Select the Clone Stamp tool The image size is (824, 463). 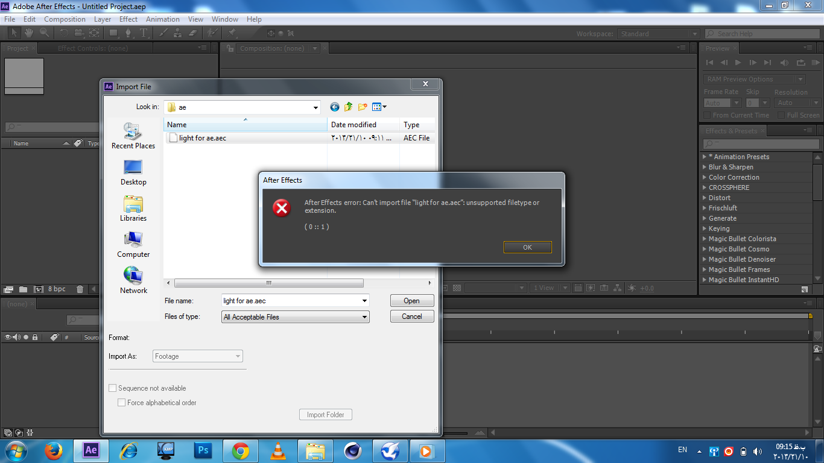tap(178, 33)
